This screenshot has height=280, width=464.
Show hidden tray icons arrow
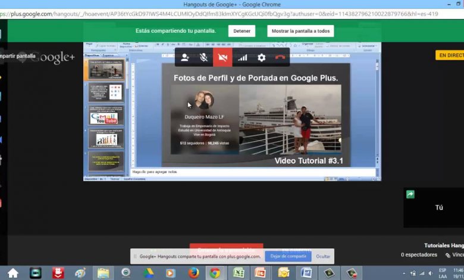404,273
